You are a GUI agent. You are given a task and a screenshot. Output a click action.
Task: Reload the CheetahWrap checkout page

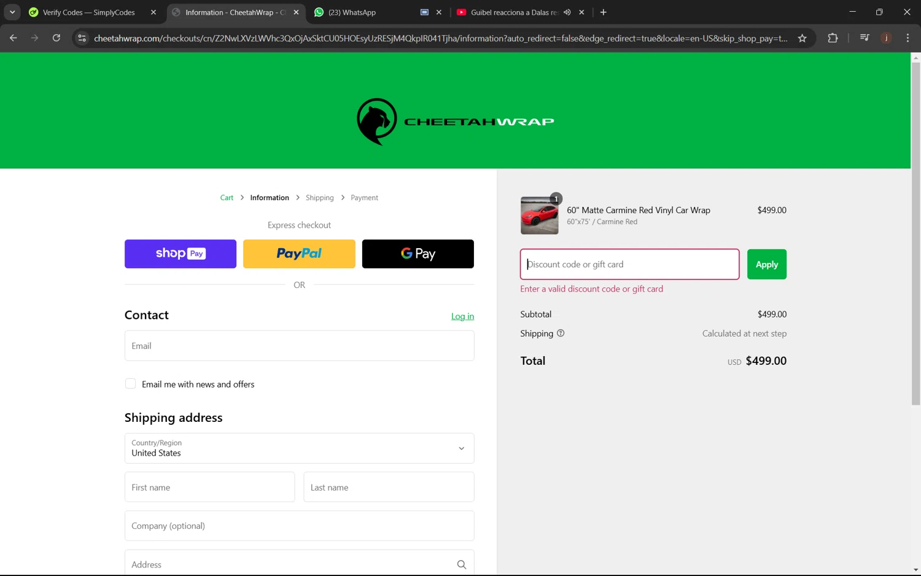tap(56, 38)
